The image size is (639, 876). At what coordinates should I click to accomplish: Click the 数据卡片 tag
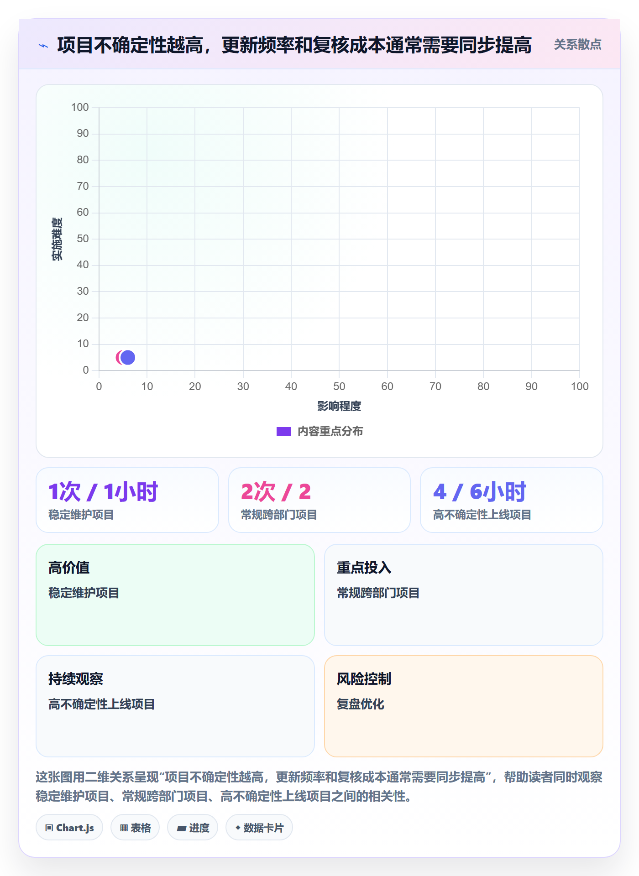tap(259, 828)
